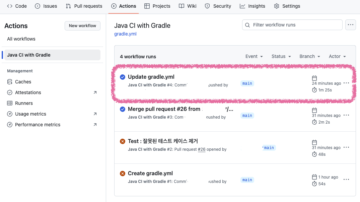The width and height of the screenshot is (360, 202).
Task: Open Runners management page
Action: pyautogui.click(x=24, y=103)
